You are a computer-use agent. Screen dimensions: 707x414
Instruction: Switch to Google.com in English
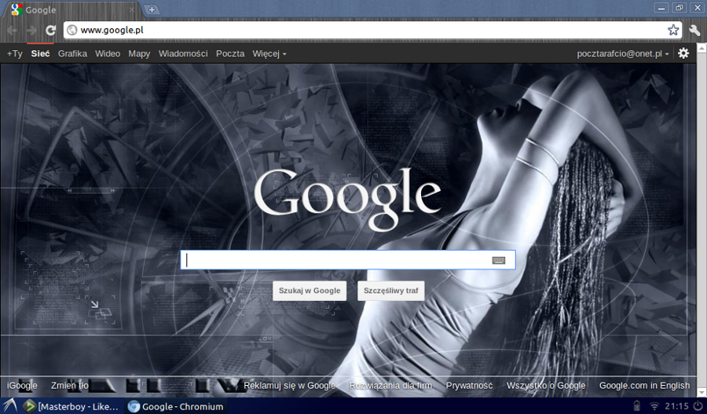(x=644, y=386)
